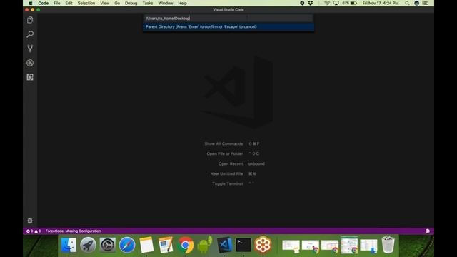Click the feedback smiley in status bar
Screen dimensions: 457x257
(x=428, y=231)
